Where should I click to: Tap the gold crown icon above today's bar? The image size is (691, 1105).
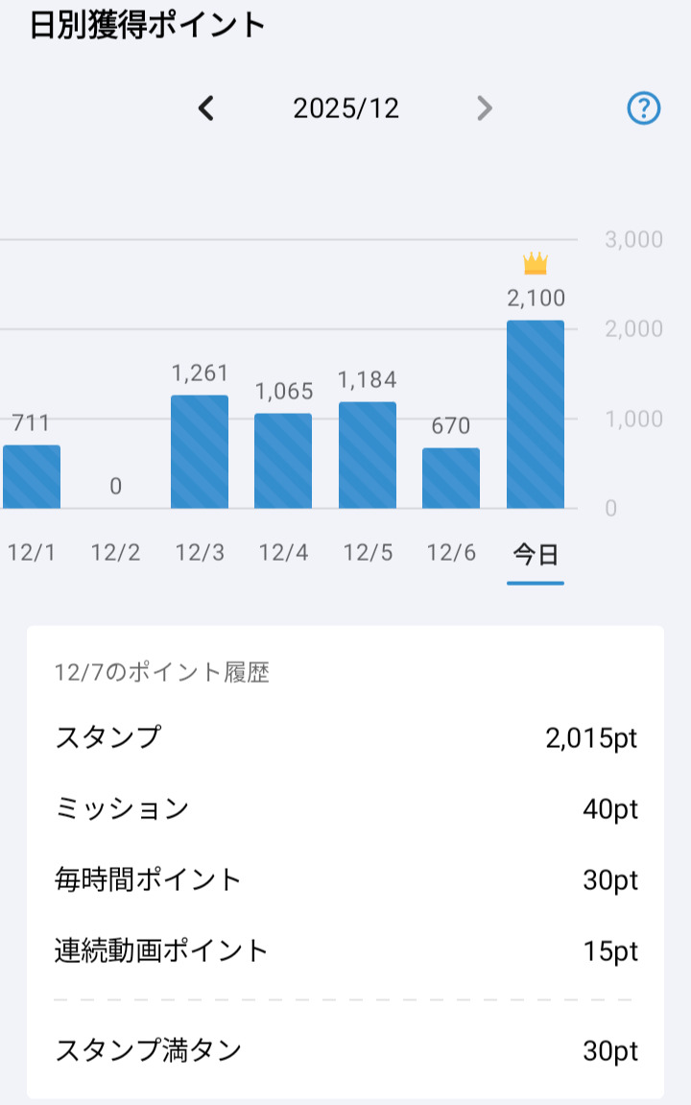click(x=536, y=263)
